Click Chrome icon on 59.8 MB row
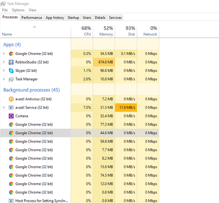 (x=11, y=142)
